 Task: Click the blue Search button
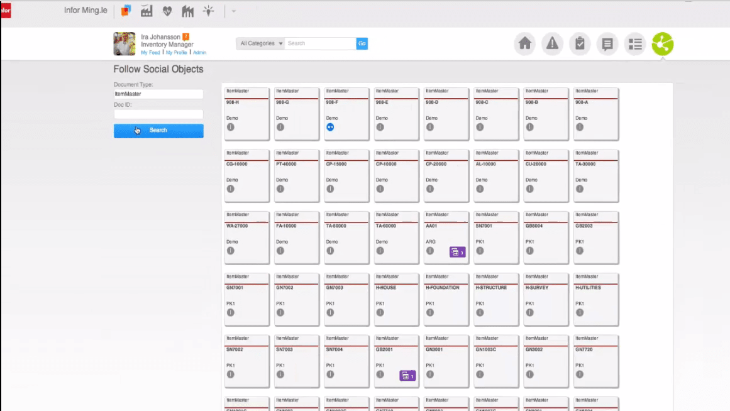(158, 130)
